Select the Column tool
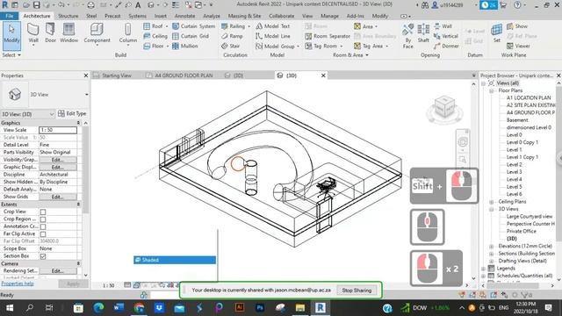 128,33
